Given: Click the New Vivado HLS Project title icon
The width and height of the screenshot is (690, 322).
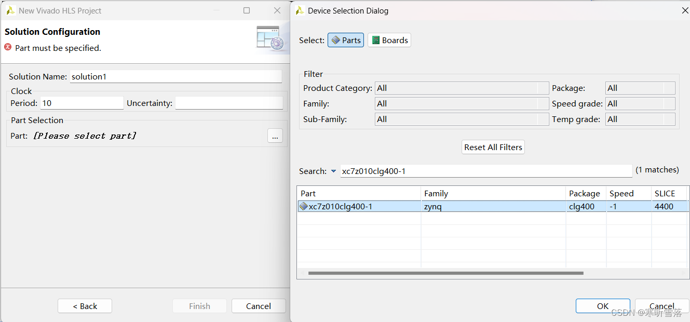Looking at the screenshot, I should click(x=10, y=10).
